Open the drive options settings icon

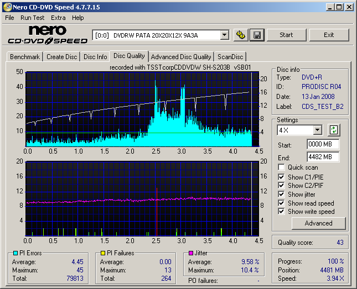point(241,35)
